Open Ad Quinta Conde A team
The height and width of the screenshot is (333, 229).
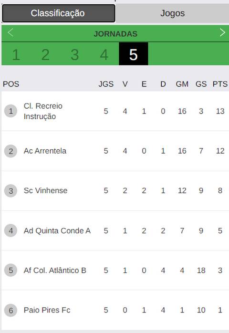tap(57, 230)
